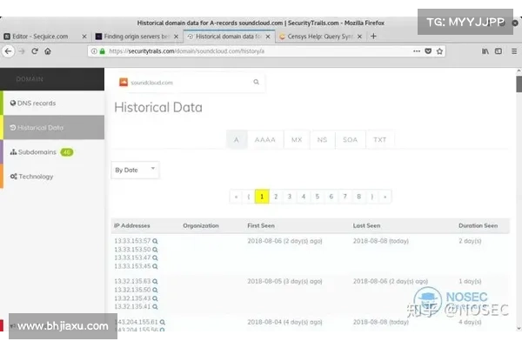Go to page 2 of results

pyautogui.click(x=276, y=197)
